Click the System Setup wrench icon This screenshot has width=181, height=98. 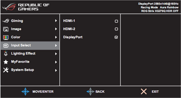pyautogui.click(x=6, y=70)
